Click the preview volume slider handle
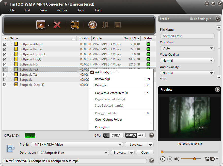 pos(195,159)
